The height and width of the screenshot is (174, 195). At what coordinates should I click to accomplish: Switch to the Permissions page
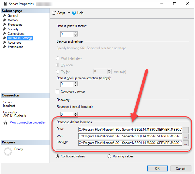(x=15, y=47)
